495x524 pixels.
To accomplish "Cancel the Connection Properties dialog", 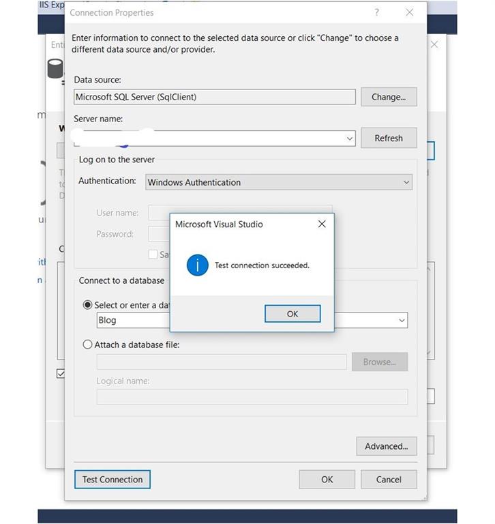I will pos(389,479).
